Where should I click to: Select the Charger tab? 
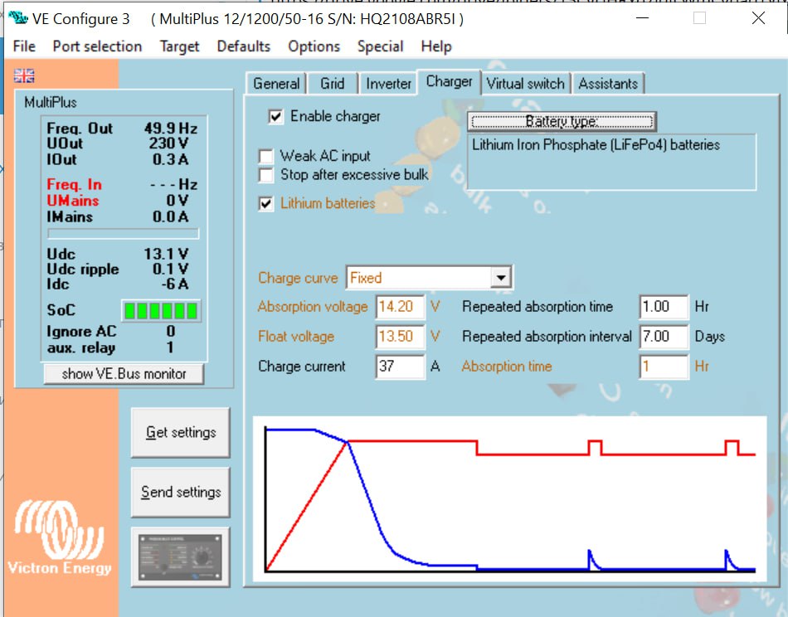pos(449,81)
